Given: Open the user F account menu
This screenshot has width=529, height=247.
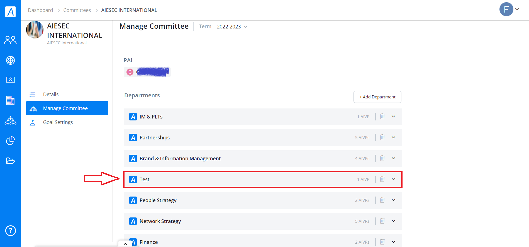Looking at the screenshot, I should [510, 9].
